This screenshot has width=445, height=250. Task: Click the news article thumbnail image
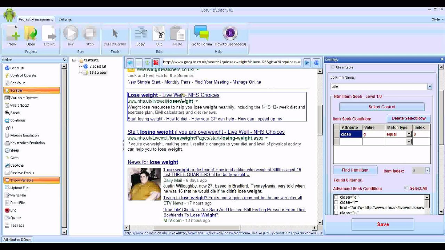click(144, 184)
